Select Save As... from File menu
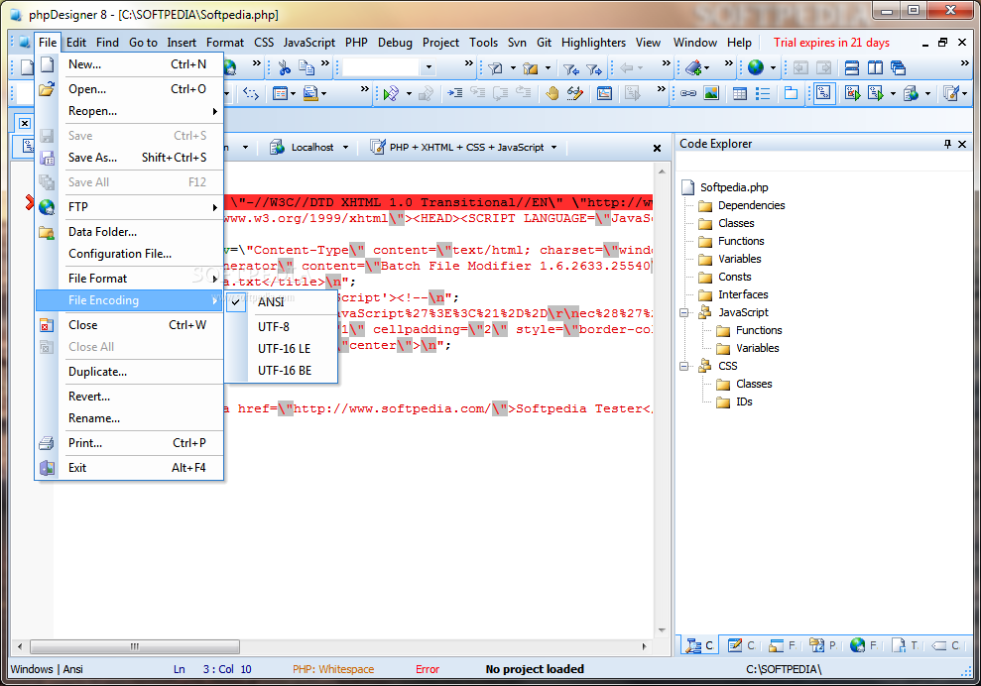This screenshot has width=981, height=686. point(129,158)
